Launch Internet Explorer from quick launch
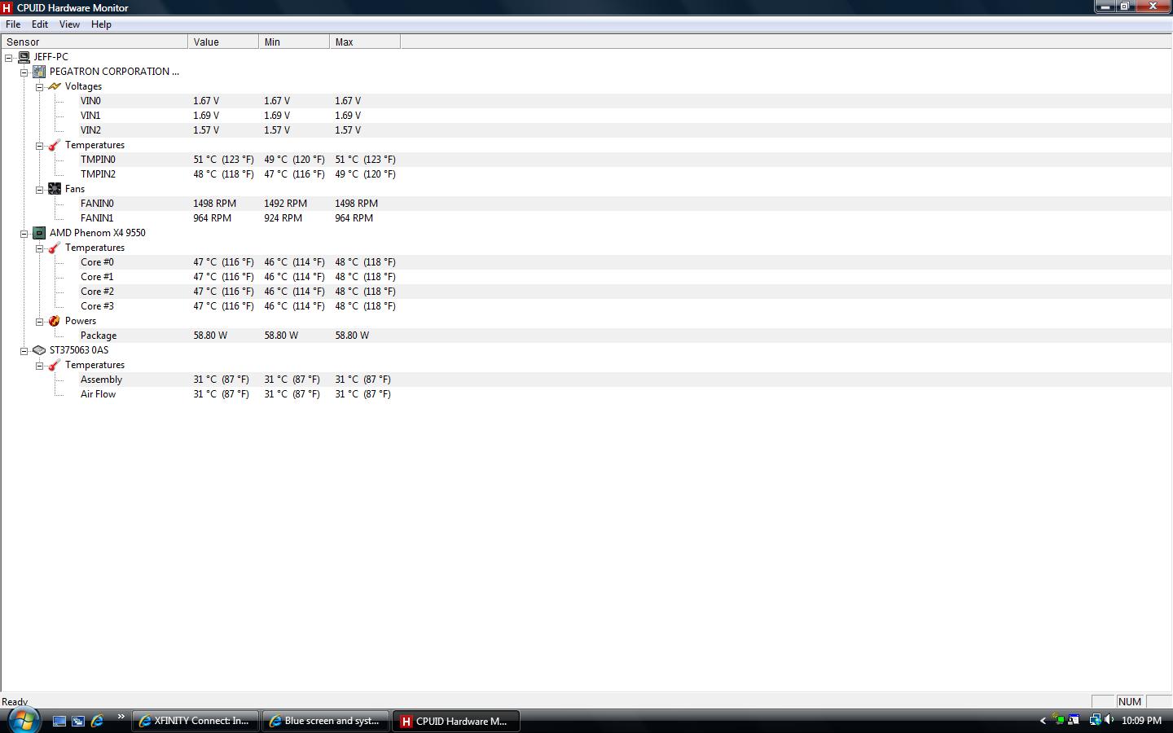This screenshot has height=733, width=1173. point(97,721)
